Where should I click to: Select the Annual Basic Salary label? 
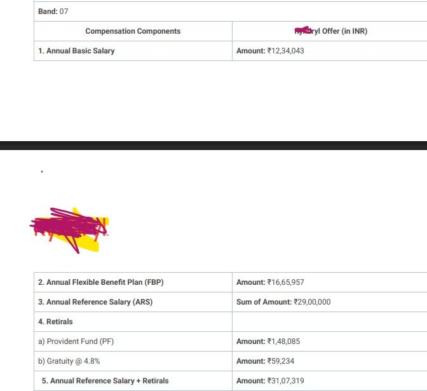(76, 51)
